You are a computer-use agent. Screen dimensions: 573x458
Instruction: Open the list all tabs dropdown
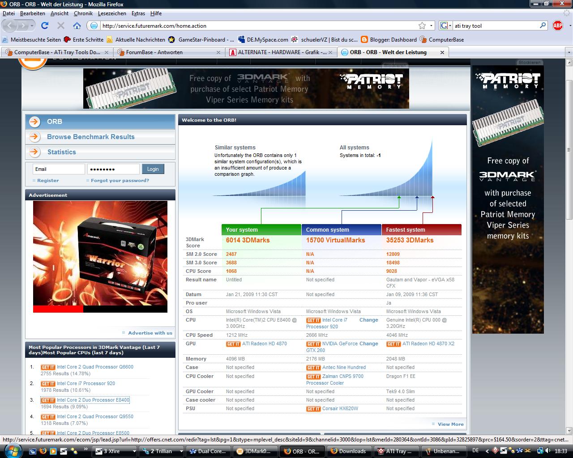click(x=569, y=52)
